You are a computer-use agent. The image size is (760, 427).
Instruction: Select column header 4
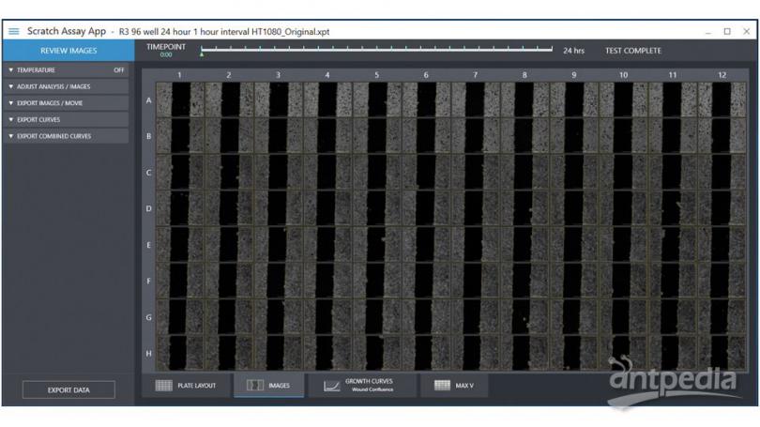click(x=327, y=75)
